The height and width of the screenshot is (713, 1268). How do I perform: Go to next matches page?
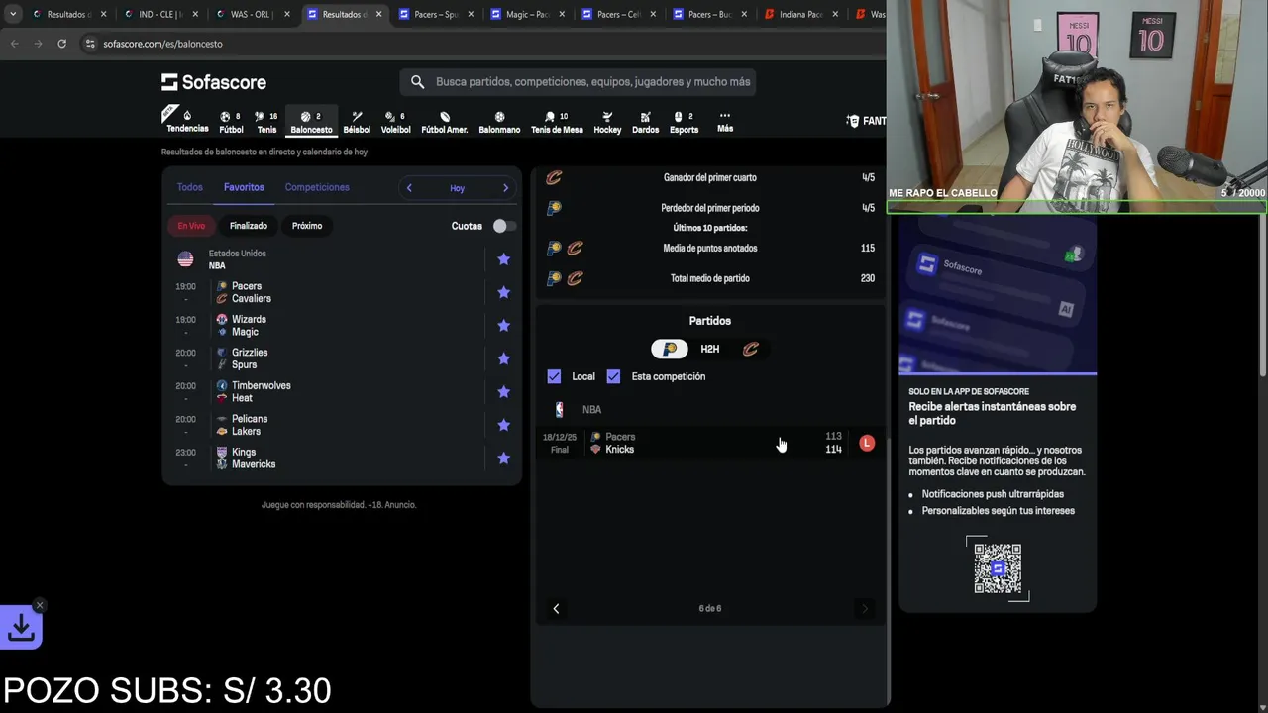[864, 609]
